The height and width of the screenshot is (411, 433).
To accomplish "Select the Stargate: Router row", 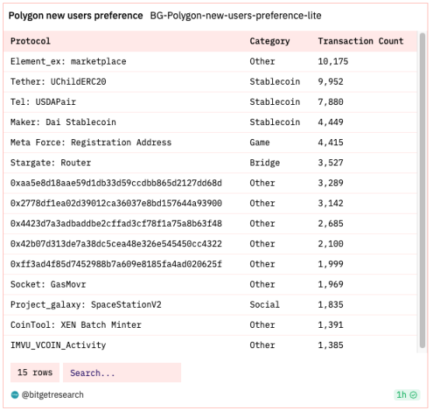I will point(210,163).
